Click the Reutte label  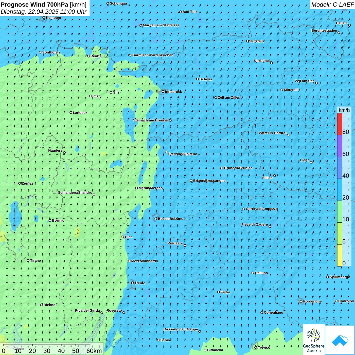click(96, 56)
